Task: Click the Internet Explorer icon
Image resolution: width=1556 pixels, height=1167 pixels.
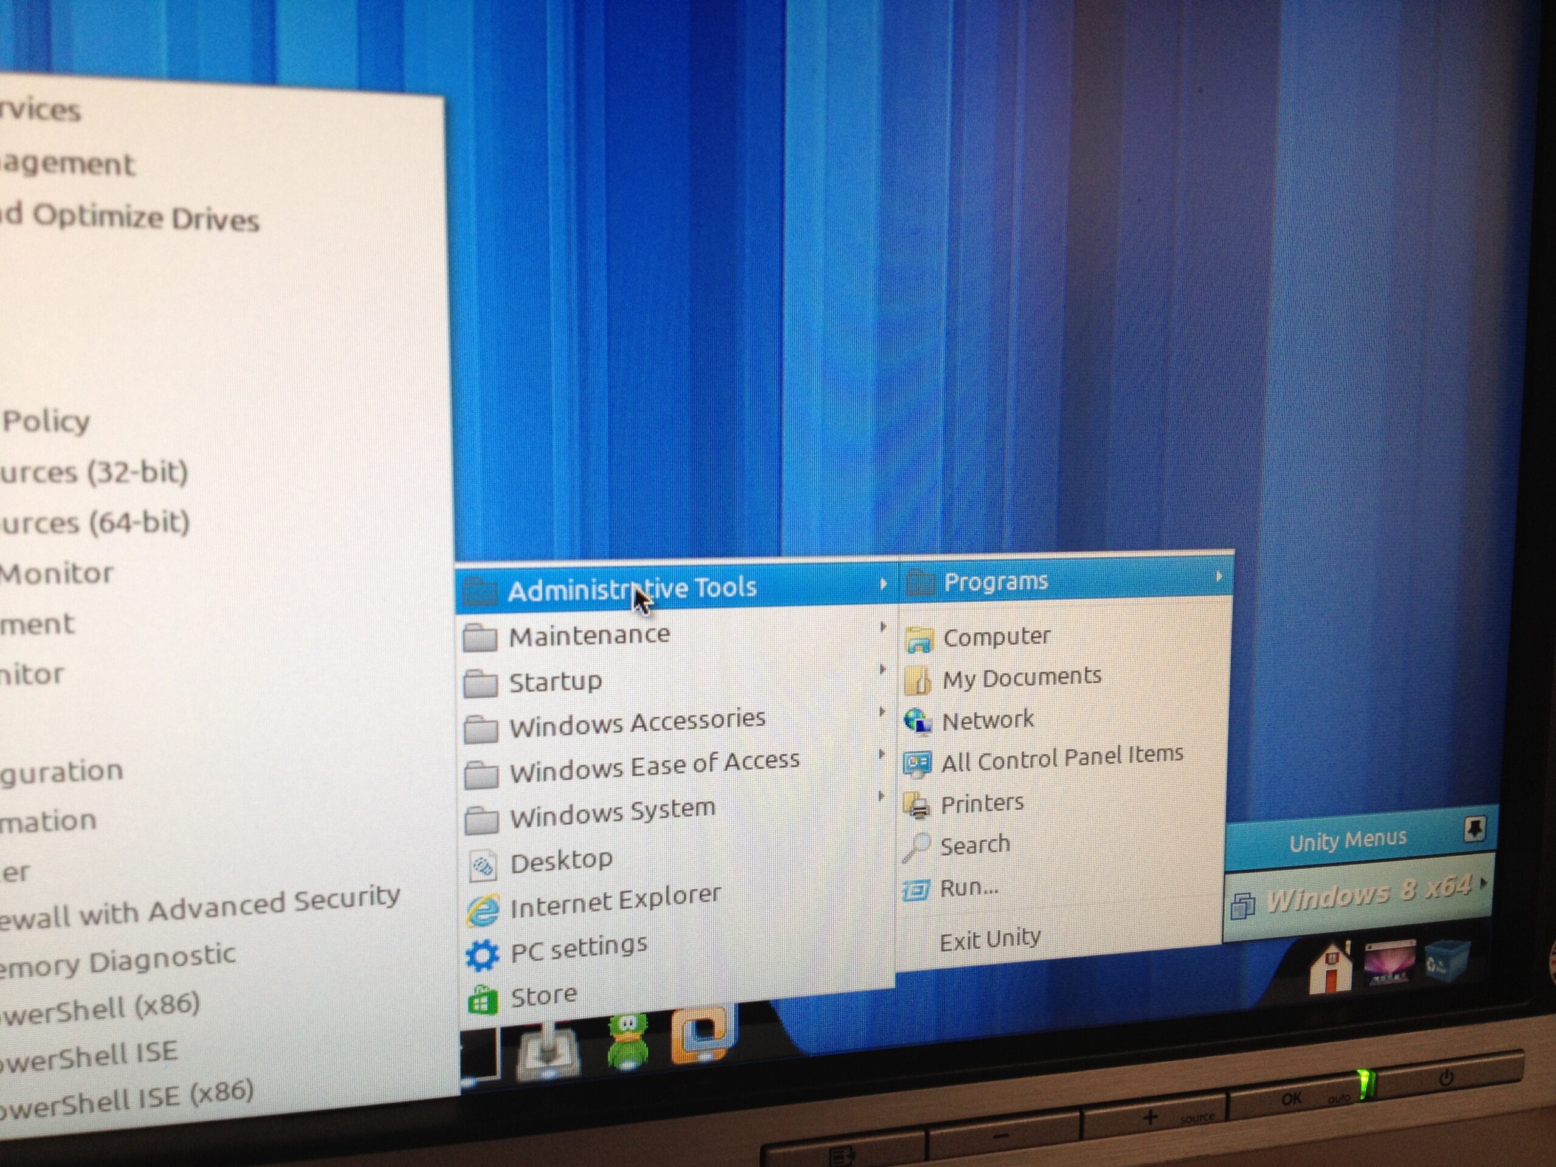Action: (483, 911)
